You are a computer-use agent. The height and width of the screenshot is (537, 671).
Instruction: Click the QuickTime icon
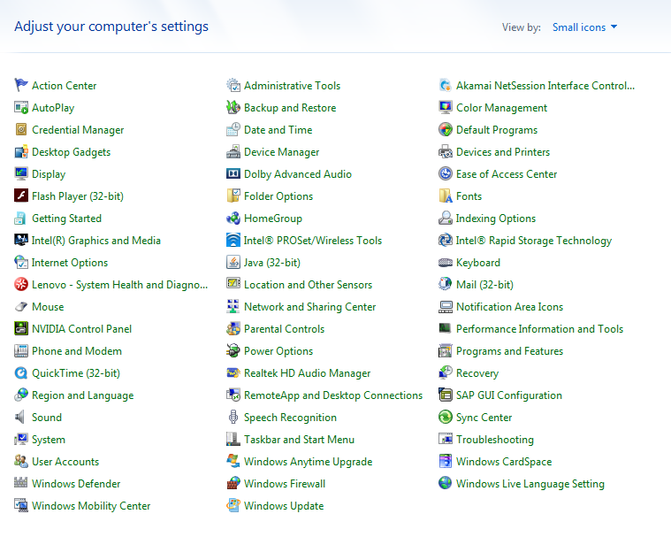tap(21, 373)
